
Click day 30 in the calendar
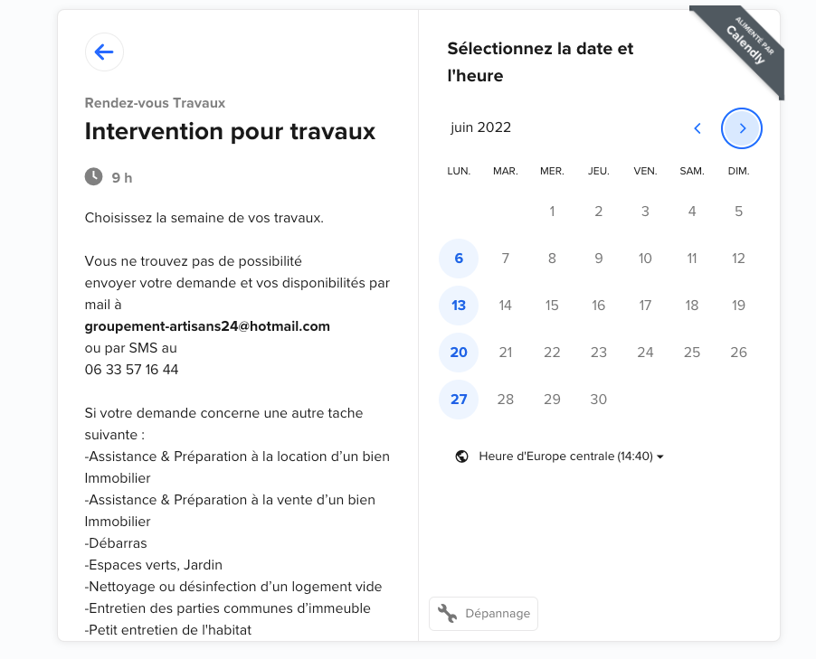point(598,400)
